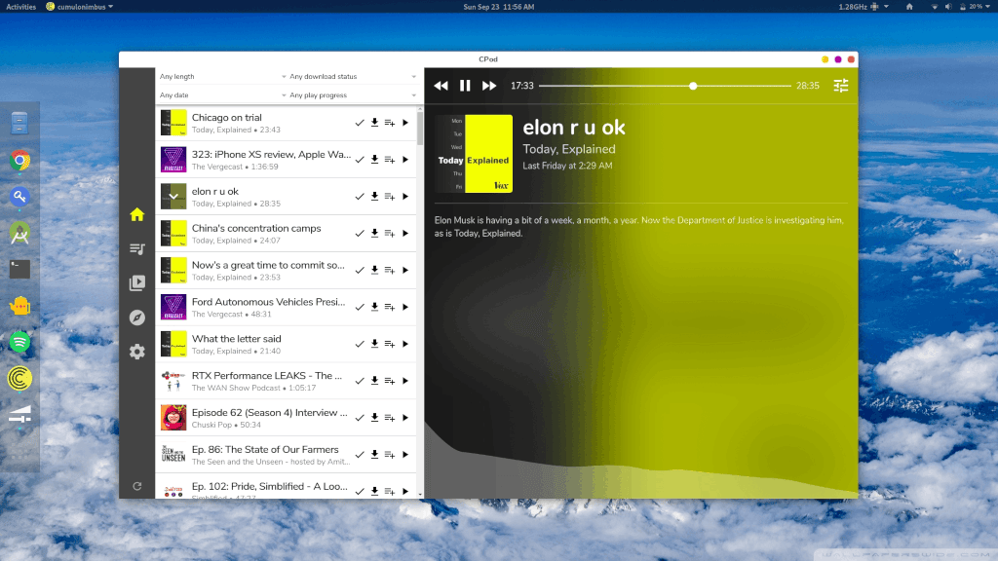Screen dimensions: 998x561
Task: Open the Settings gear in sidebar
Action: [137, 352]
